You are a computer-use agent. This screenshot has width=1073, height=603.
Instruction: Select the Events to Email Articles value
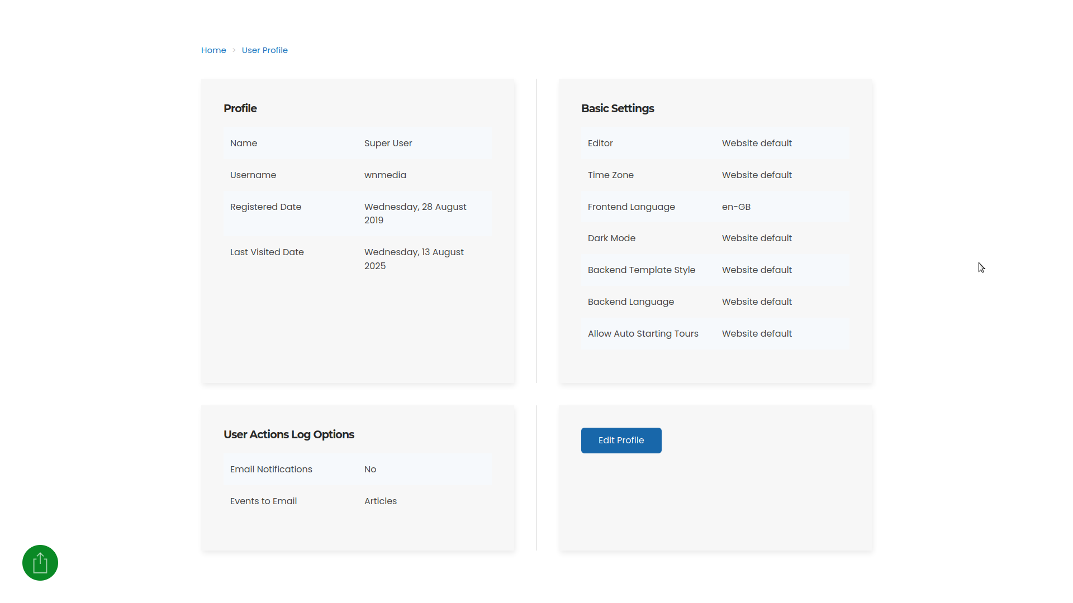pos(380,501)
